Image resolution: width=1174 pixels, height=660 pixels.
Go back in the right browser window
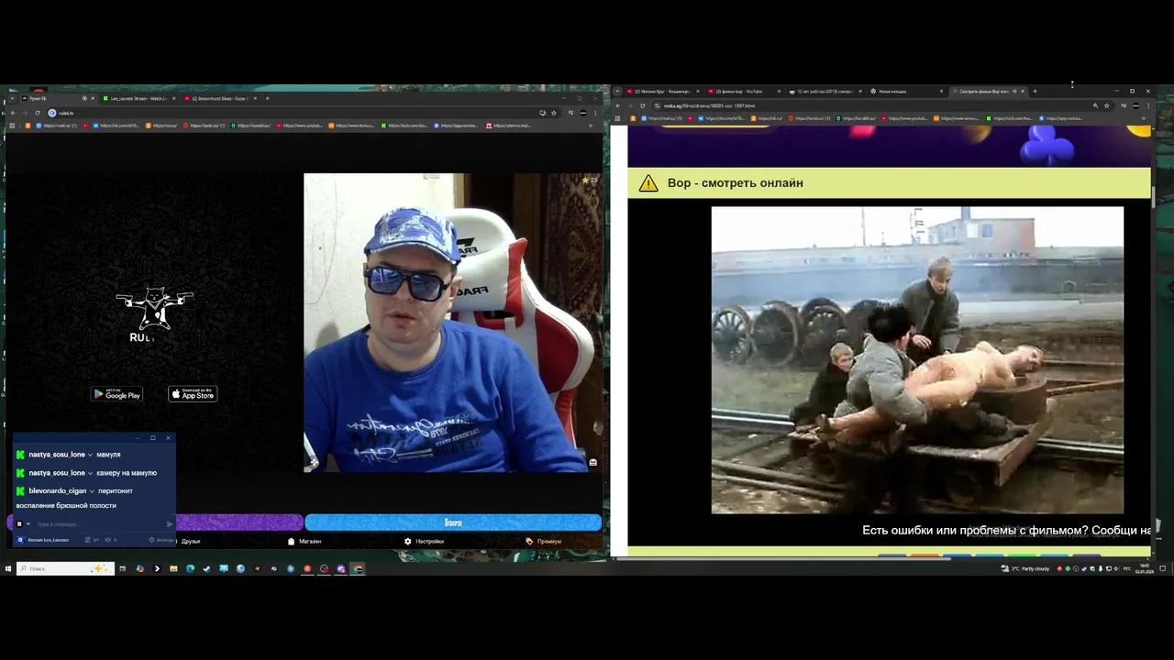(617, 105)
